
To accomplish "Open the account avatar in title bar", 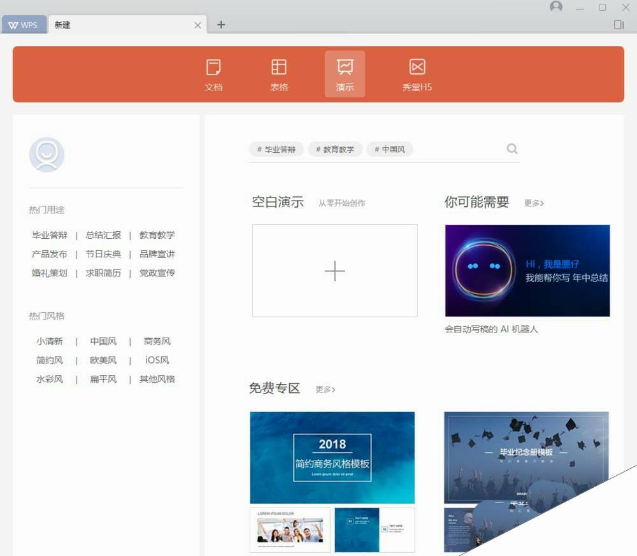I will pyautogui.click(x=556, y=7).
